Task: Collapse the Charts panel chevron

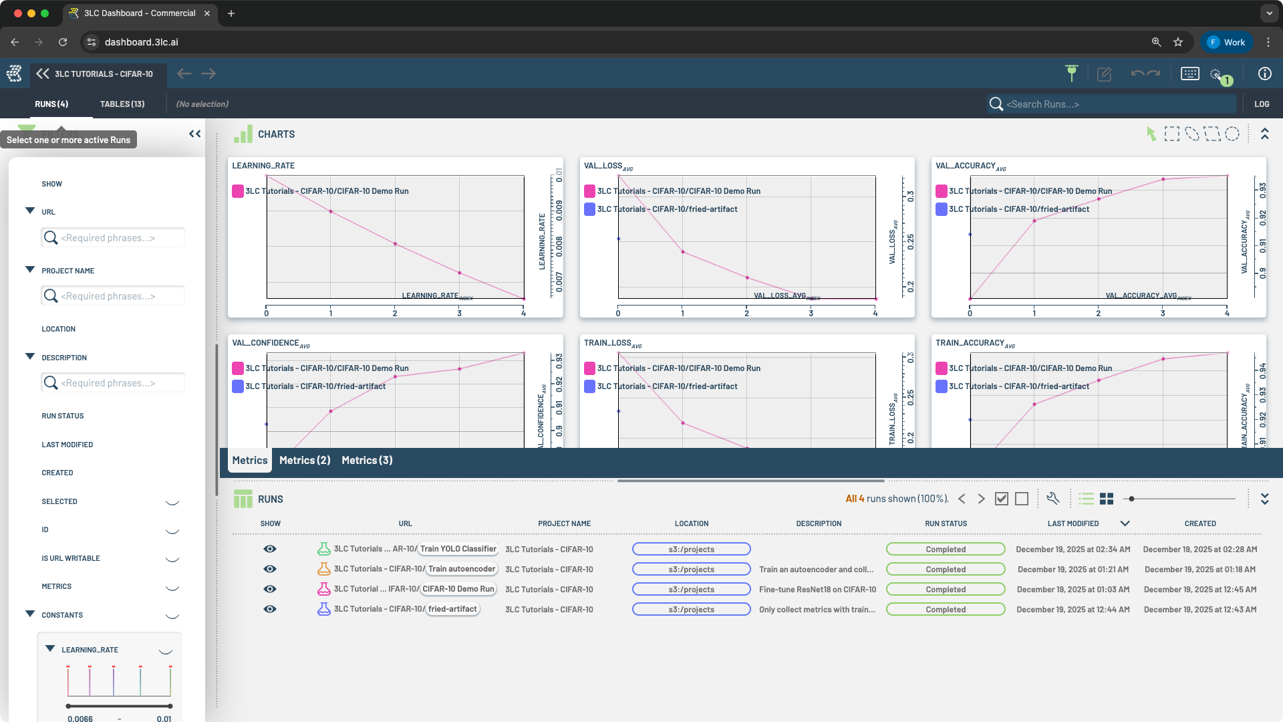Action: coord(1264,134)
